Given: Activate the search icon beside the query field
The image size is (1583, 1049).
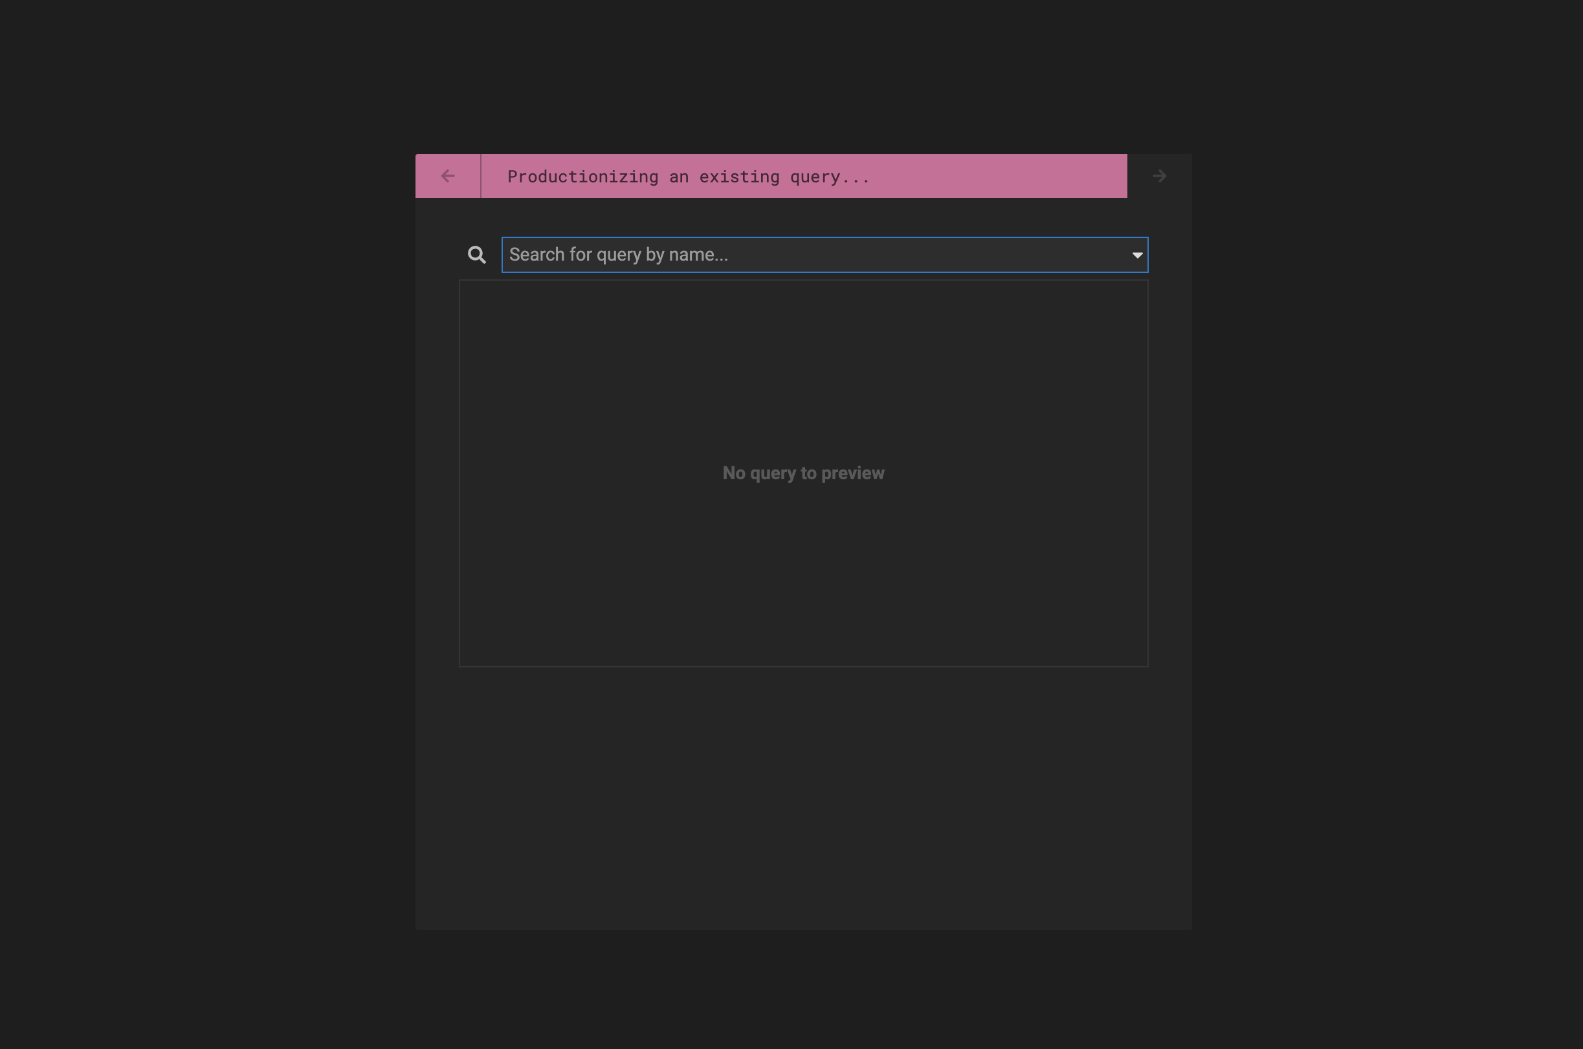Looking at the screenshot, I should (477, 254).
